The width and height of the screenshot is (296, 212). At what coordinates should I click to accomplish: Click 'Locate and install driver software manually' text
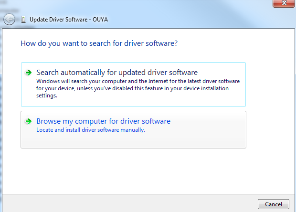(91, 130)
